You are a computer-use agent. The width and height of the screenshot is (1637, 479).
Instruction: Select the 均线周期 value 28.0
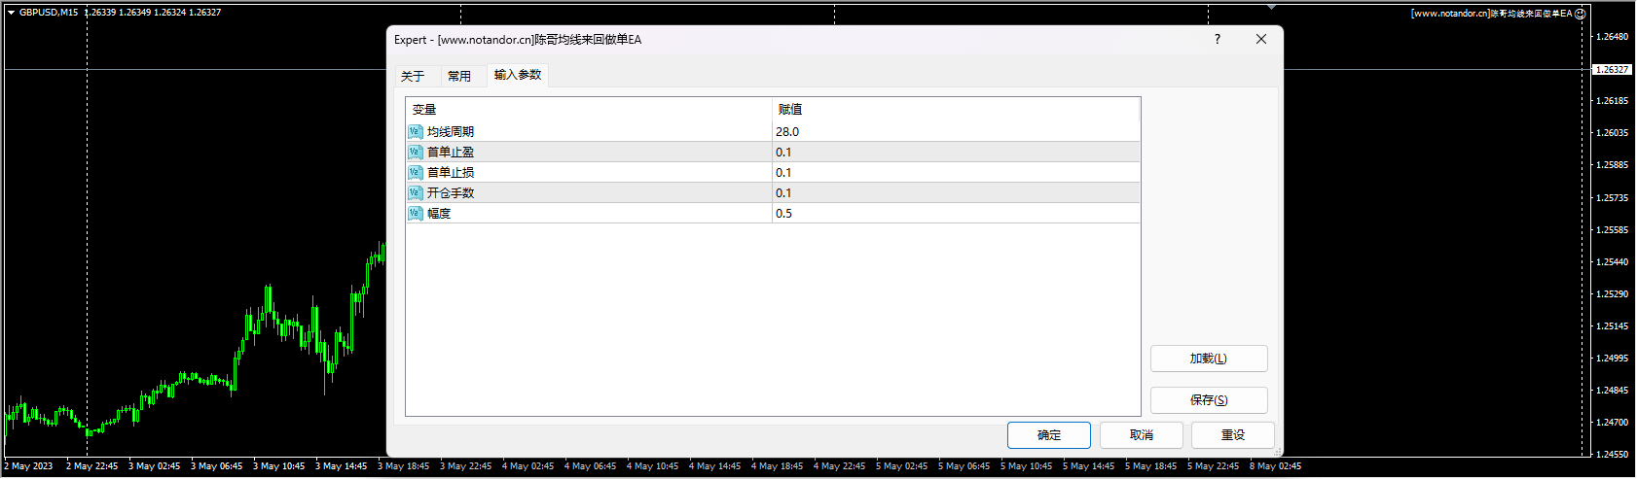point(956,131)
